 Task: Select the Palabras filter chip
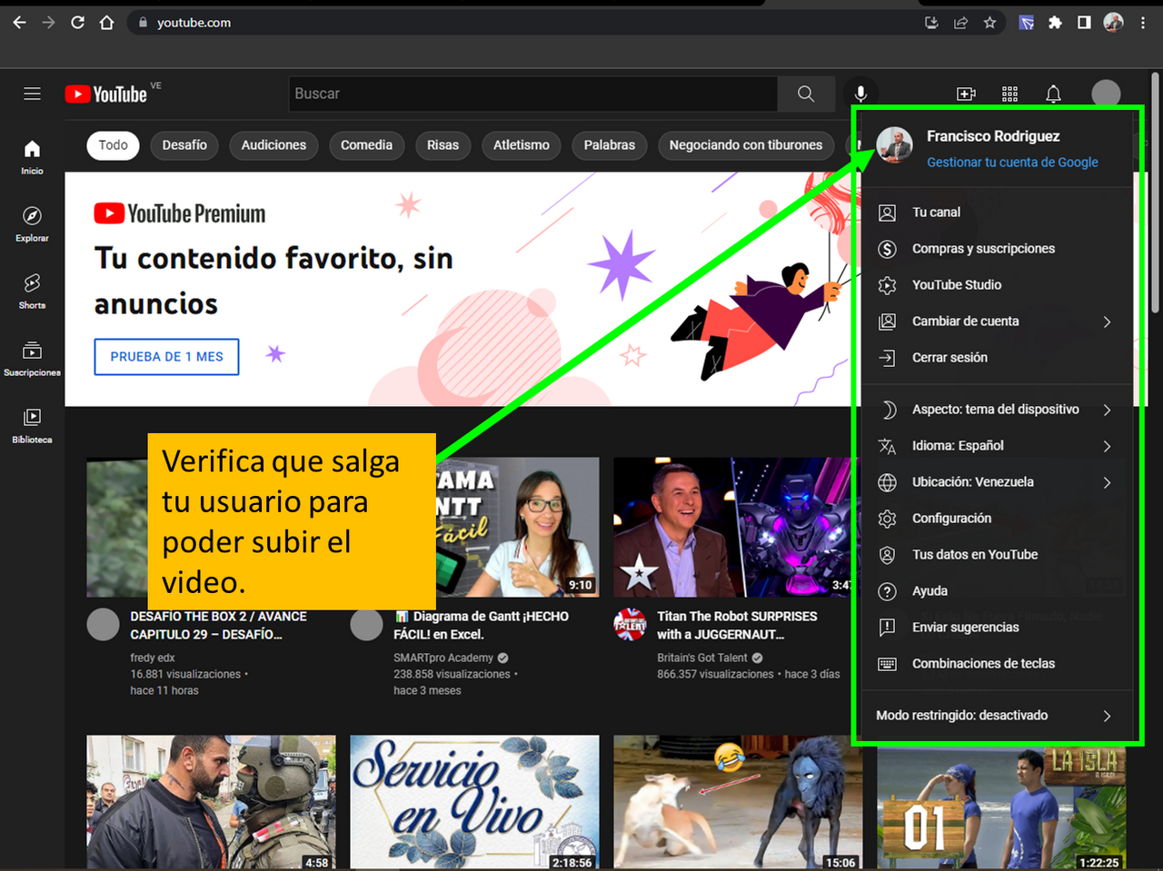pos(610,145)
